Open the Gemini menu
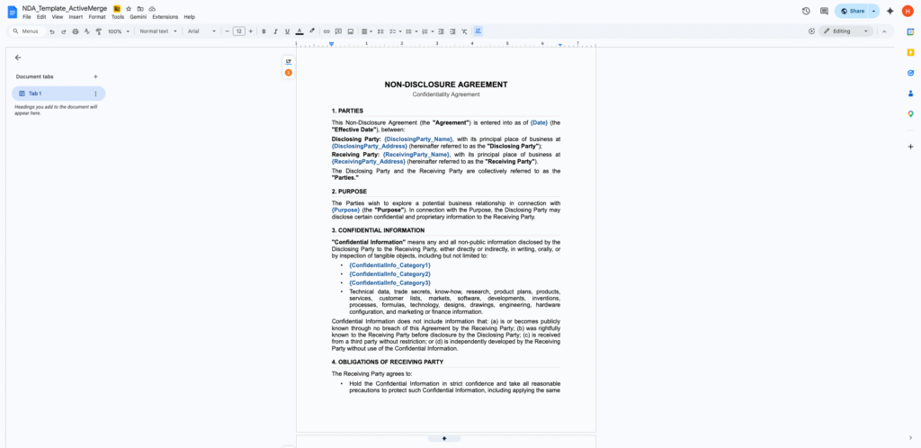Screen dimensions: 921x448 coord(138,17)
